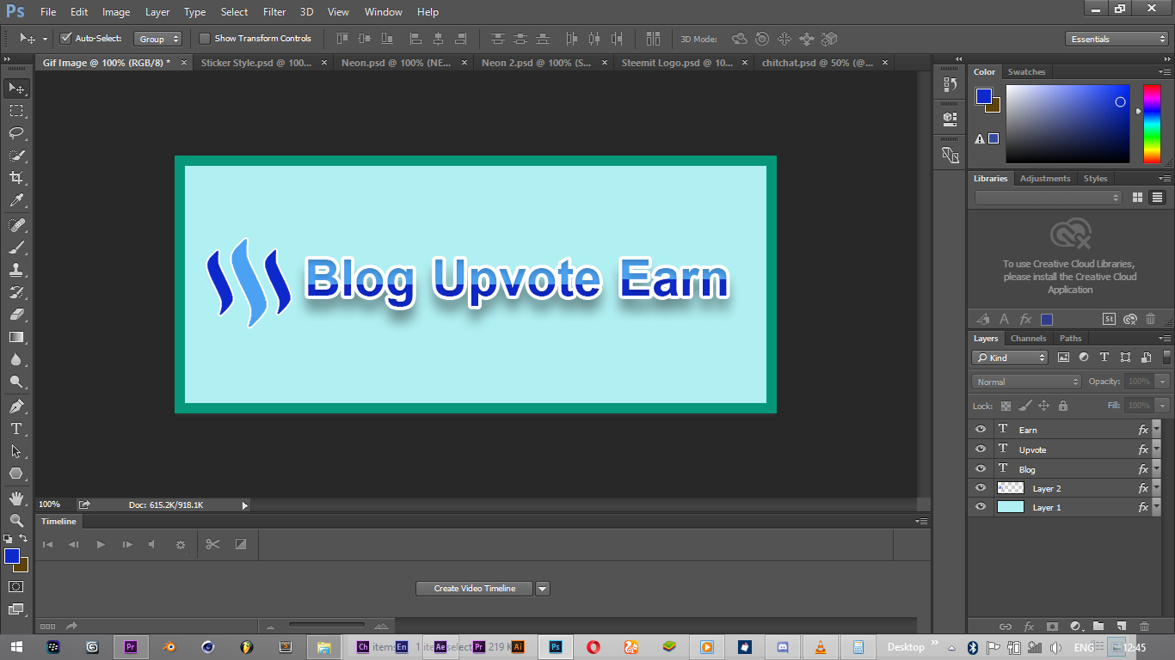This screenshot has height=660, width=1175.
Task: Select the Spot Healing Brush tool
Action: (16, 225)
